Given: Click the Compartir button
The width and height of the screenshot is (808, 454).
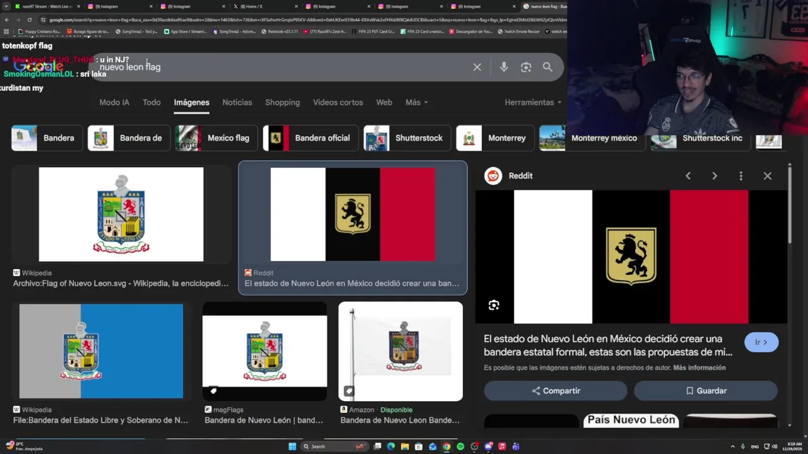Looking at the screenshot, I should pos(555,391).
